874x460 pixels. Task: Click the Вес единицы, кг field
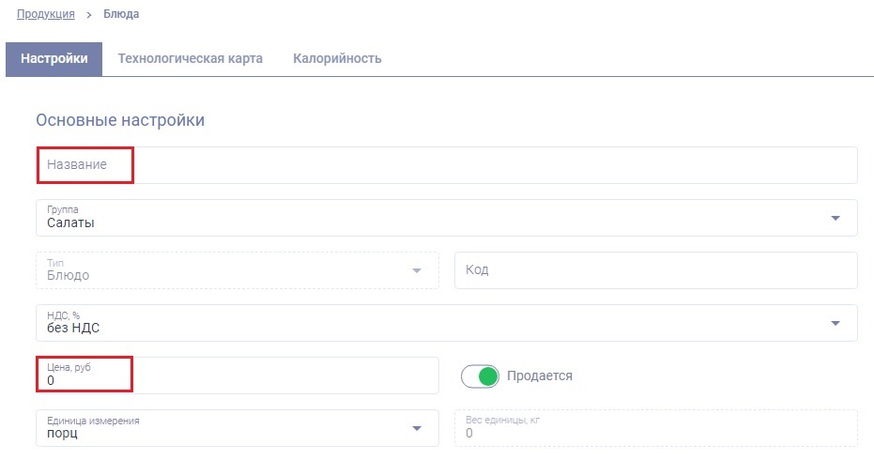point(655,428)
